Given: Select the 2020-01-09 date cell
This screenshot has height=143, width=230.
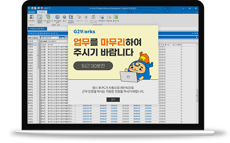Looking at the screenshot, I should tap(87, 116).
